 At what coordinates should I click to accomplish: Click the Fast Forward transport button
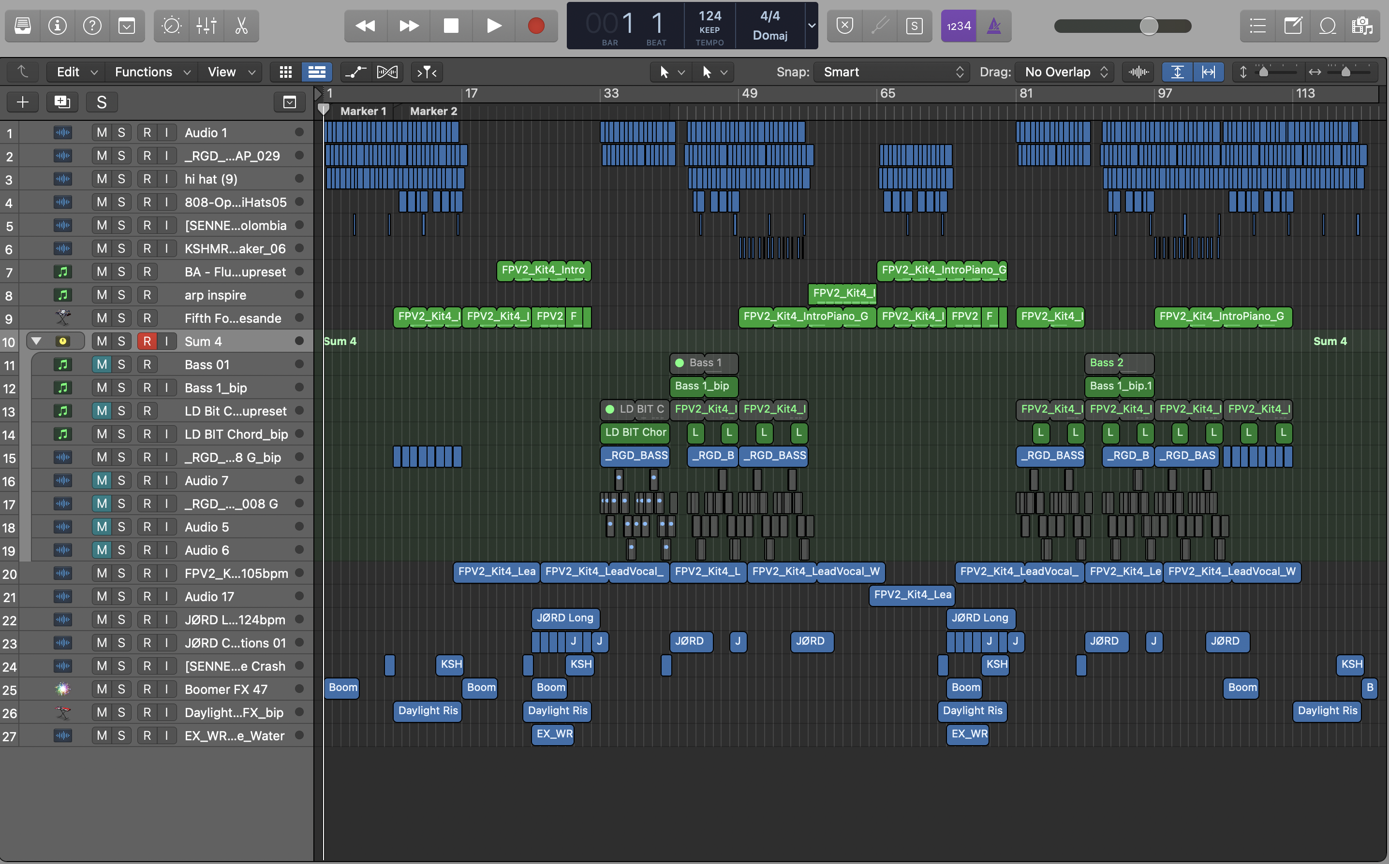click(x=408, y=26)
